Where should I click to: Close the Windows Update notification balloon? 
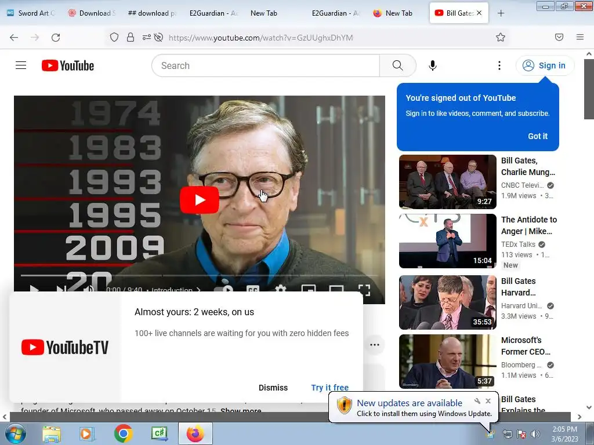pyautogui.click(x=488, y=401)
